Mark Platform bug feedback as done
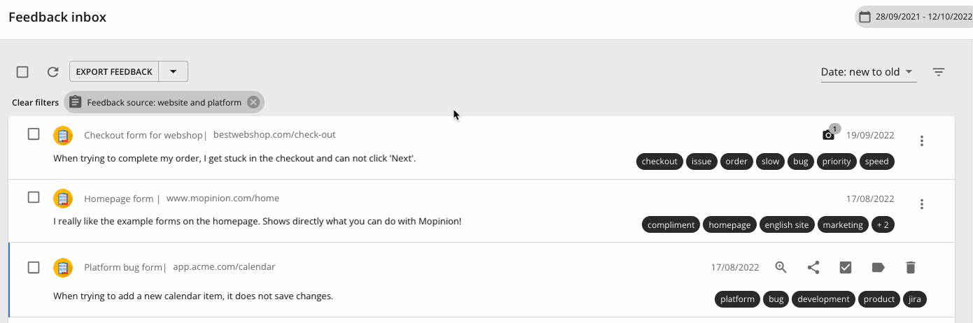The image size is (973, 323). pos(846,267)
